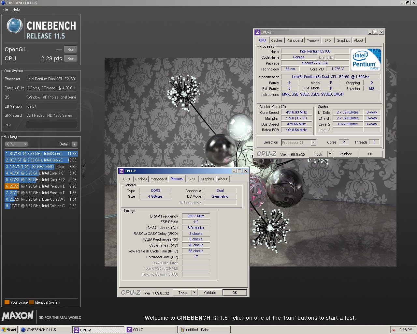The height and width of the screenshot is (334, 417).
Task: Switch to Memory tab in upper CPU-Z window
Action: [x=313, y=40]
